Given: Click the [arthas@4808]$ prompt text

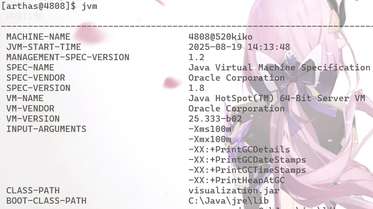Looking at the screenshot, I should [39, 6].
